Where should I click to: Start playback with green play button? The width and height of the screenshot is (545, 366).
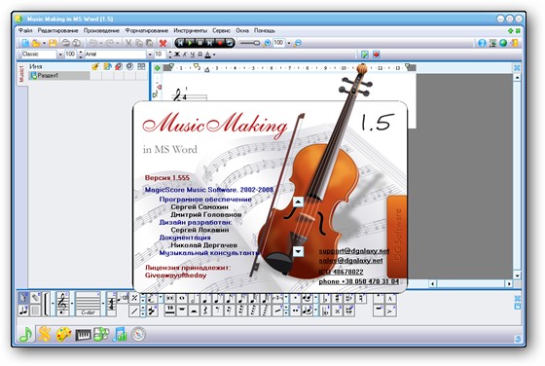pos(190,43)
